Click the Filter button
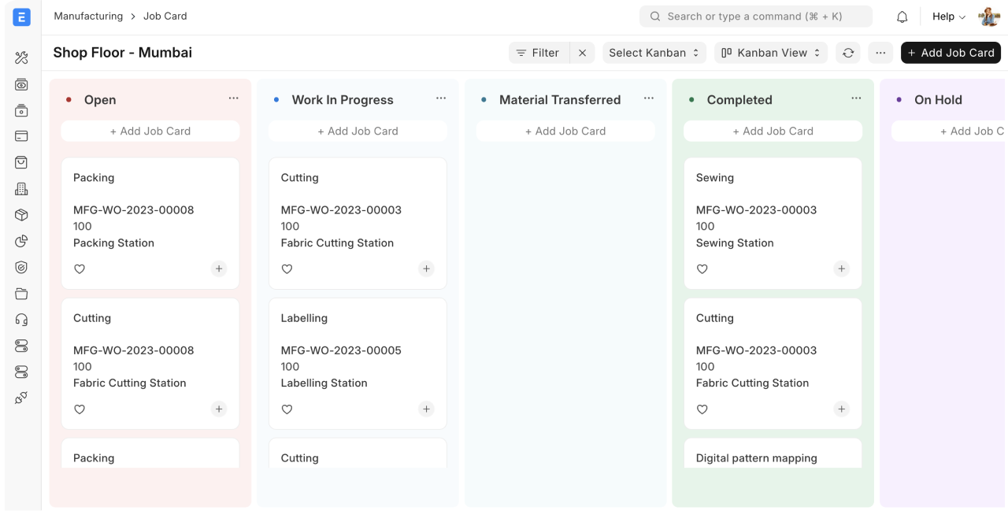Viewport: 1008px width, 511px height. (x=537, y=53)
